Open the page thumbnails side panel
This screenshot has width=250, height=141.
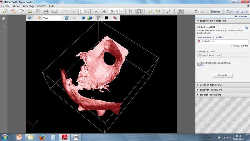pos(4,19)
